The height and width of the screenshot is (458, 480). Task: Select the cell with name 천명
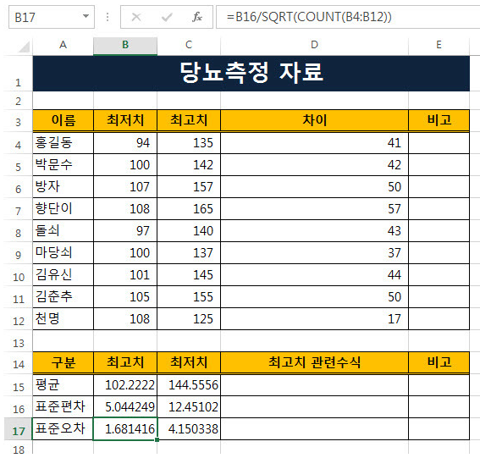point(63,318)
